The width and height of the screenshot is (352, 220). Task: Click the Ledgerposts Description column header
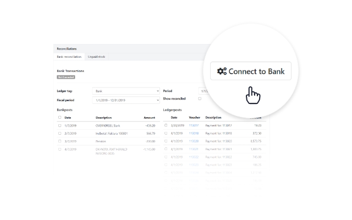point(213,117)
